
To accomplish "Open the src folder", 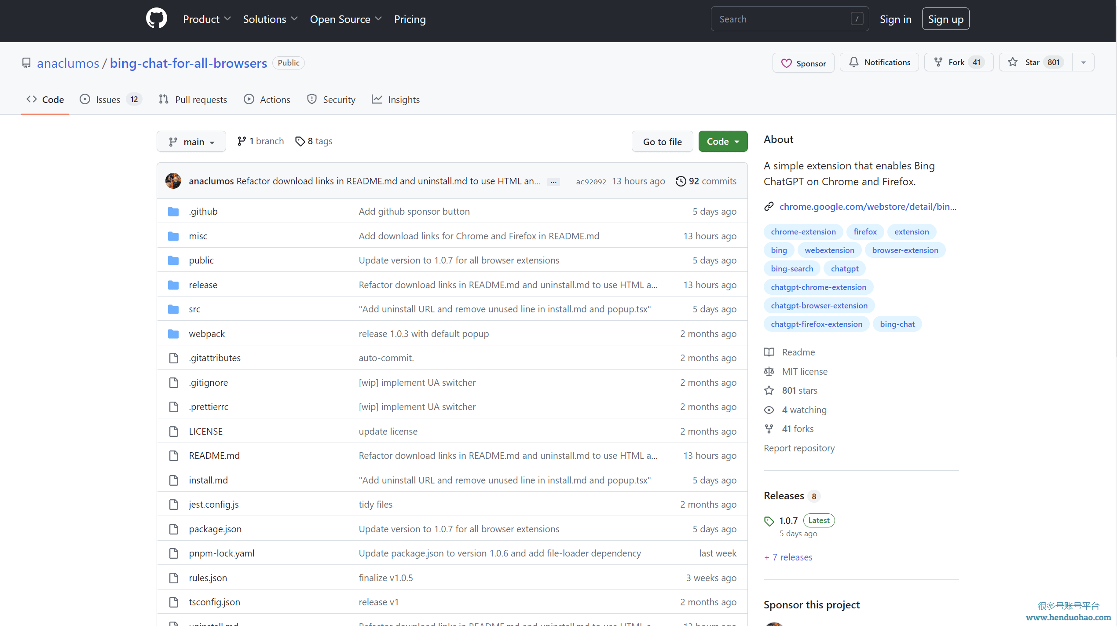I will pos(194,309).
